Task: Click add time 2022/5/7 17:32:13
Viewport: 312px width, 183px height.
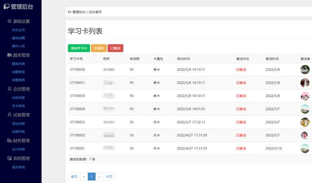Action: click(191, 122)
